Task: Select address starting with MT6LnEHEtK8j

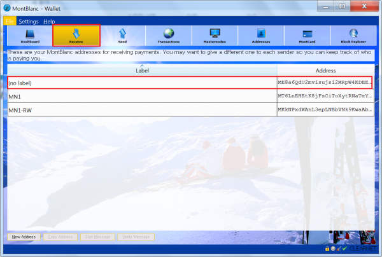Action: click(325, 96)
